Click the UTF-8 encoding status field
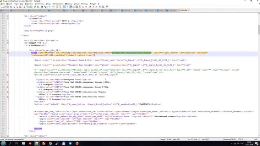This screenshot has width=260, height=146. 240,140
